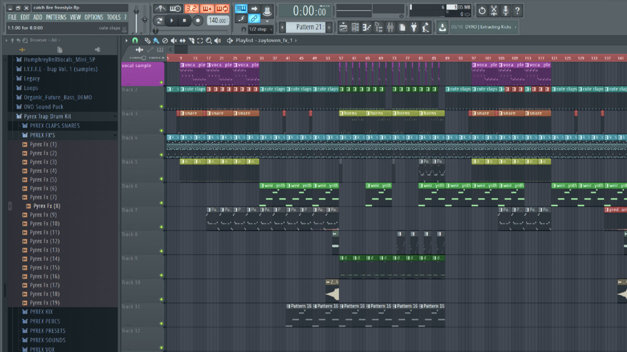Expand the Pyrex Trap Drum Kit folder
This screenshot has height=352, width=627.
click(x=47, y=116)
